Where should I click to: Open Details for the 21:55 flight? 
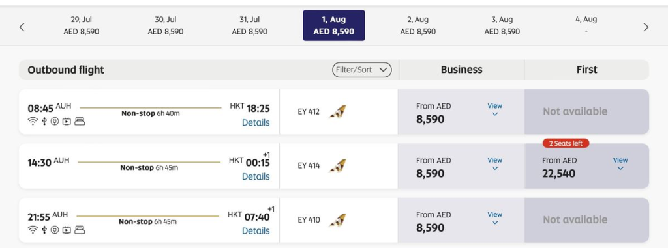coord(256,231)
